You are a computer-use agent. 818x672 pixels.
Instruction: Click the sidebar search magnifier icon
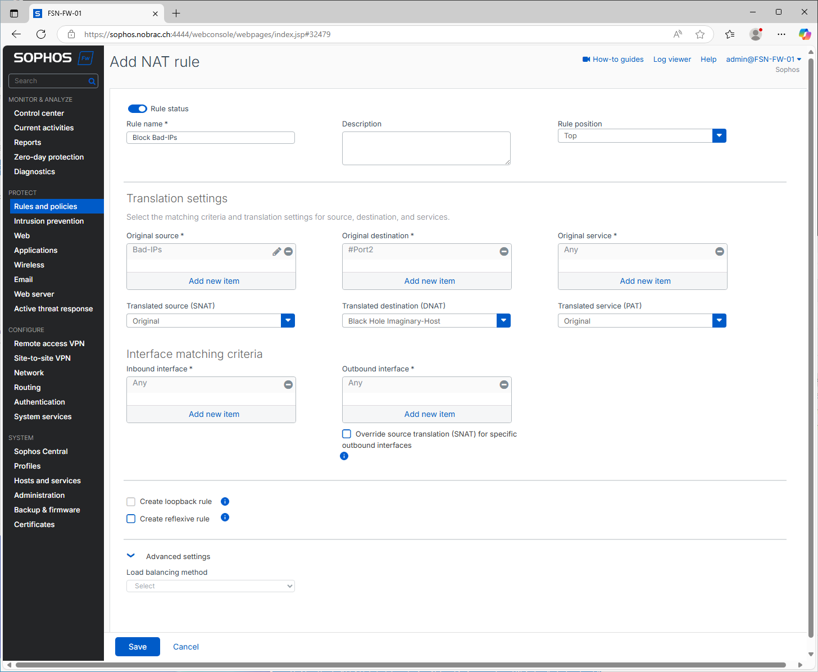[92, 81]
